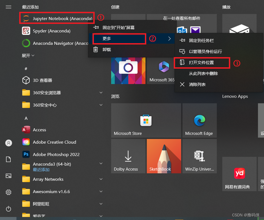This screenshot has height=220, width=264.
Task: Select 更多 in context menu
Action: tap(131, 38)
